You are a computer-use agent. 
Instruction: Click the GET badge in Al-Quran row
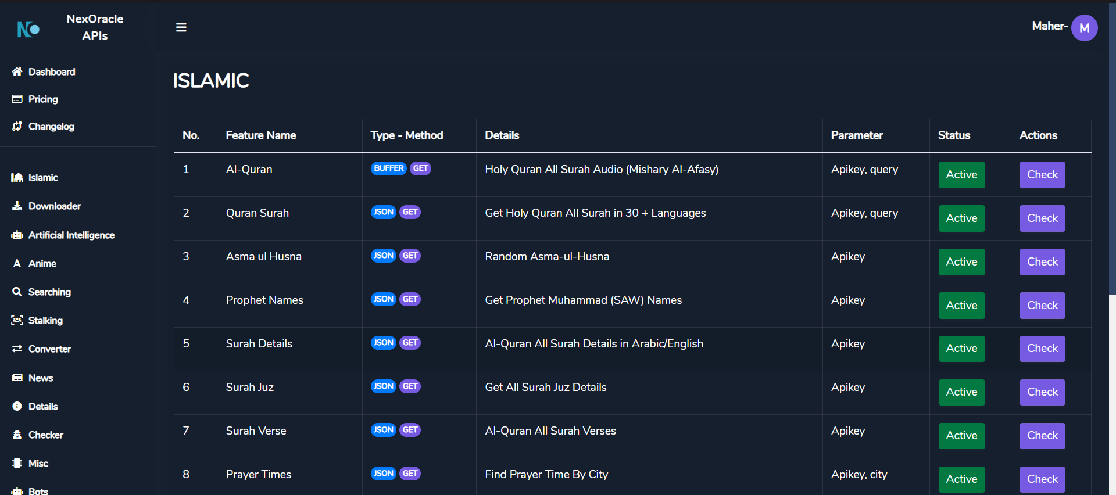pos(420,168)
